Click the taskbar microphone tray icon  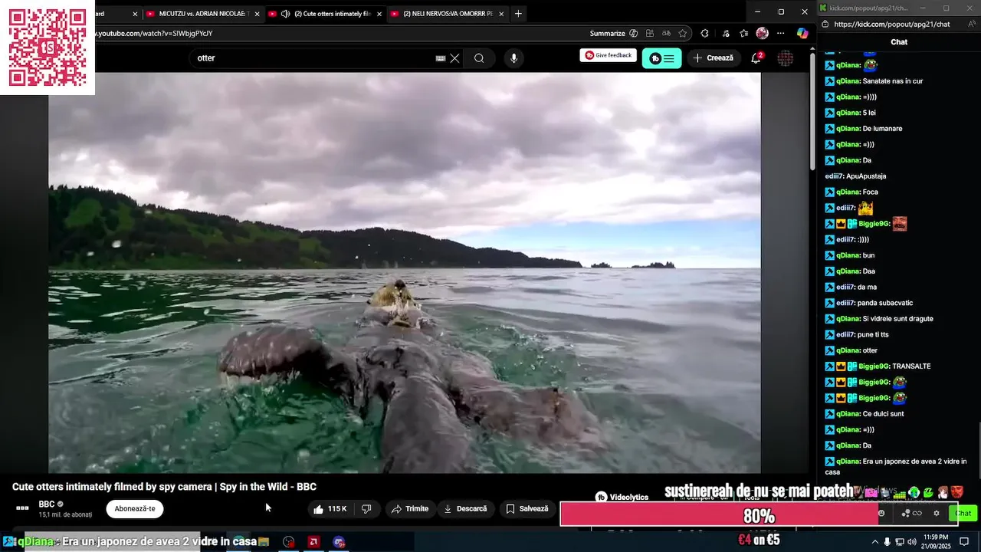[x=887, y=542]
